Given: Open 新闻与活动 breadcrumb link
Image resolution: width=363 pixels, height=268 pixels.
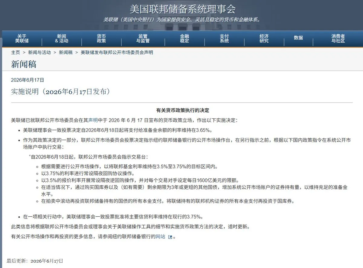Looking at the screenshot, I should tap(39, 53).
